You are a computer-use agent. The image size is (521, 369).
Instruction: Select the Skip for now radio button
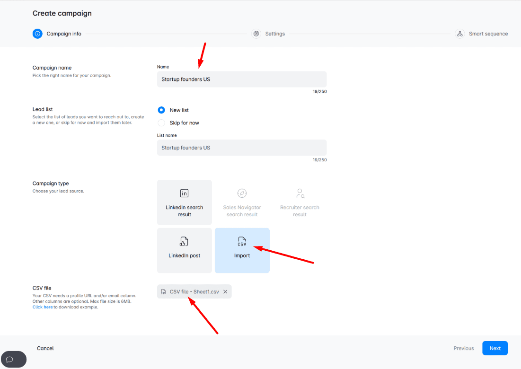tap(161, 123)
